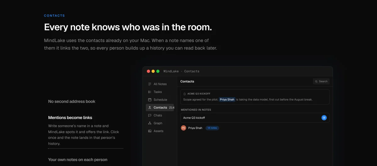This screenshot has height=166, width=377.
Task: Select the MindLake · Contacts window title
Action: 182,71
